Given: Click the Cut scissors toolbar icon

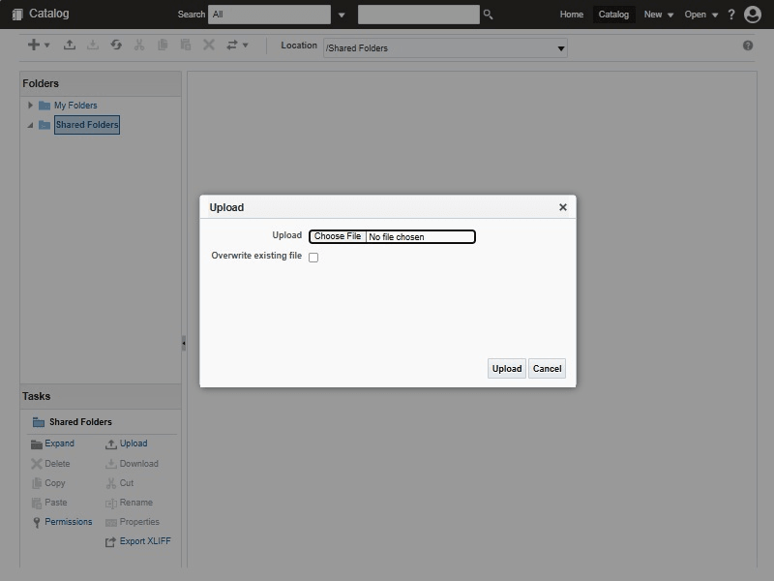Looking at the screenshot, I should pyautogui.click(x=139, y=45).
